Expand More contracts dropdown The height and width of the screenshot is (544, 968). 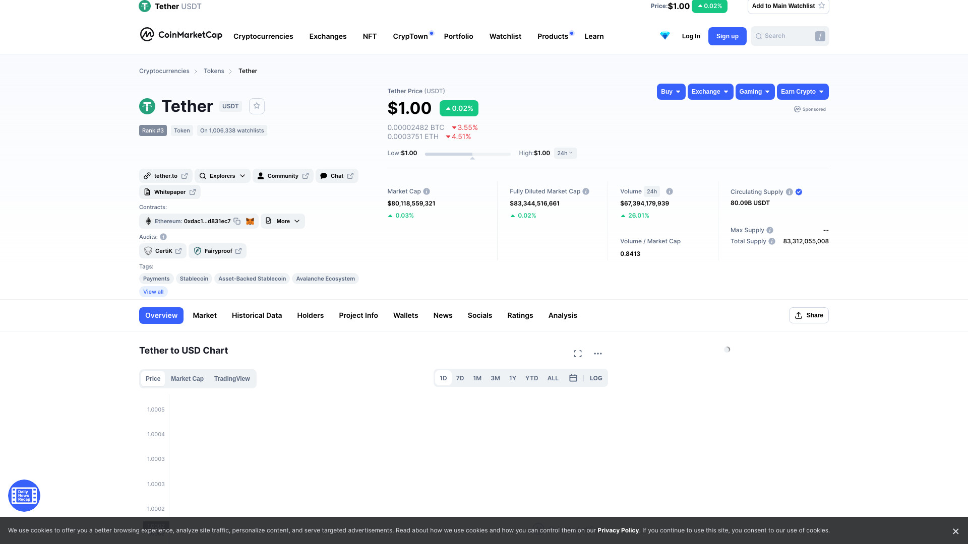(x=283, y=221)
